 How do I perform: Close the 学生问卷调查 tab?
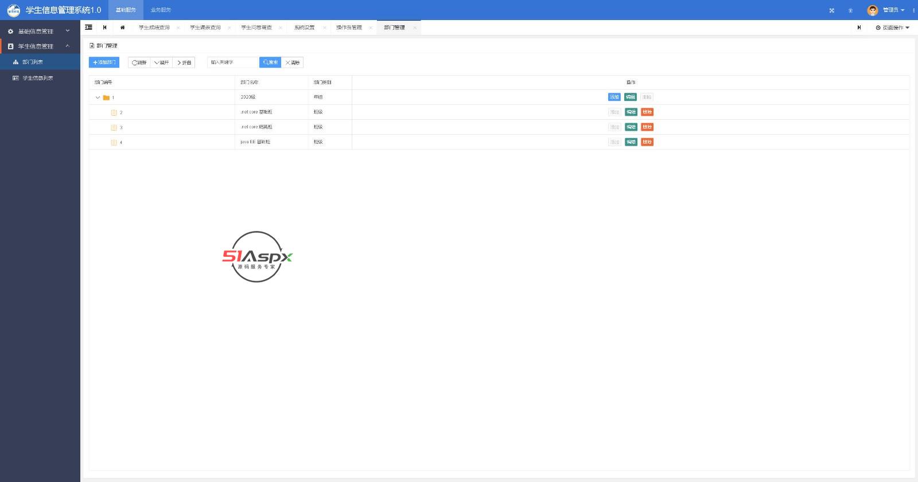[x=281, y=28]
